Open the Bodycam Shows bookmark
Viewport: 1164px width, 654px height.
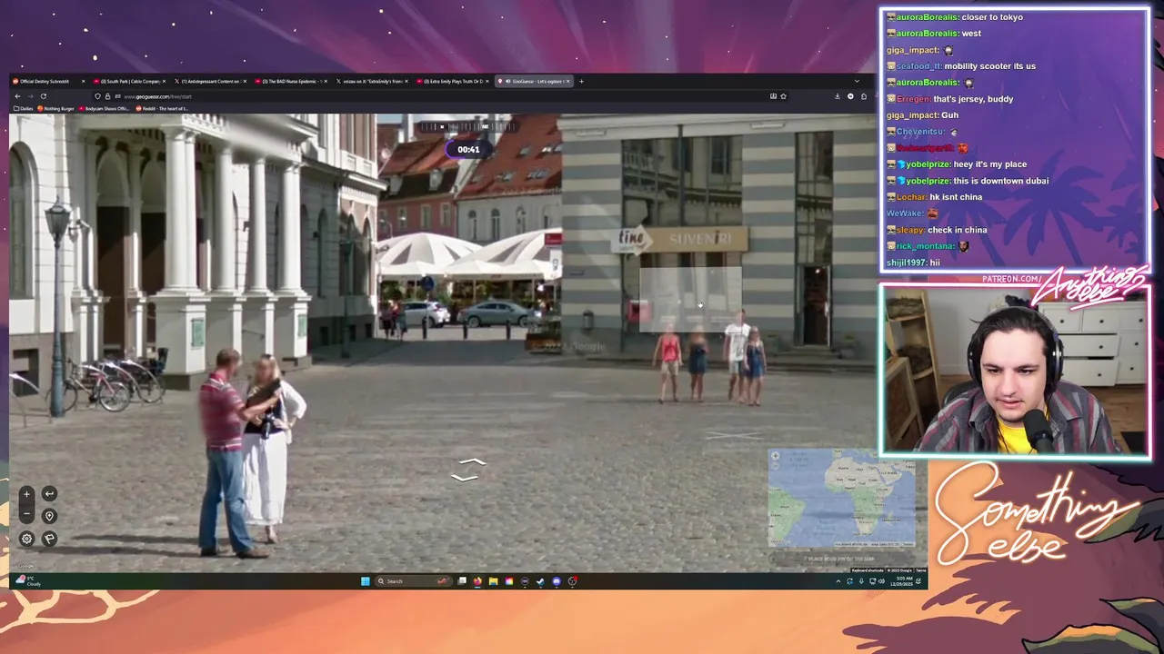(105, 108)
